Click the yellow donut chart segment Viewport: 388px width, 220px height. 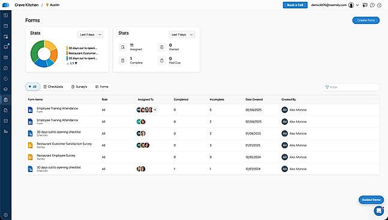[50, 45]
